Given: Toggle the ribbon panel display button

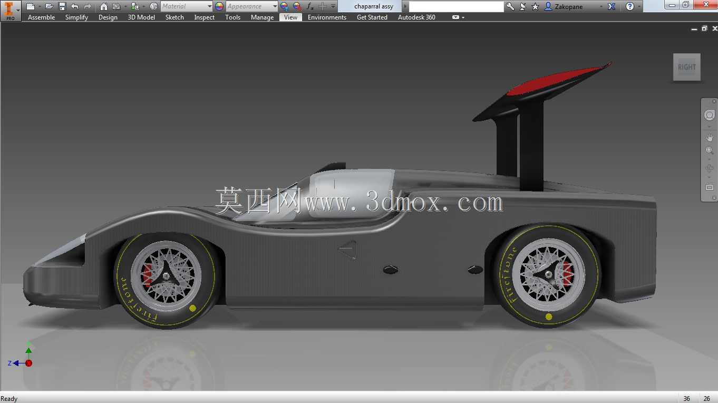Looking at the screenshot, I should pos(455,17).
